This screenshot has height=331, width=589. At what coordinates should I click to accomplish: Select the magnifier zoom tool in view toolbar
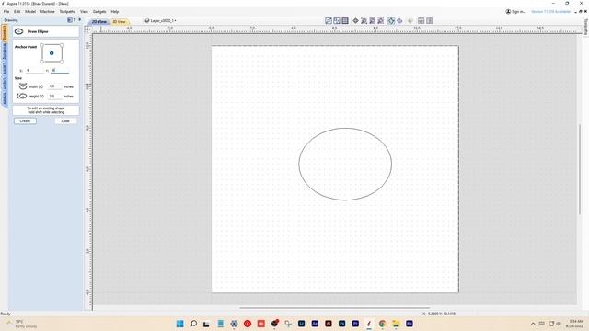pos(364,21)
